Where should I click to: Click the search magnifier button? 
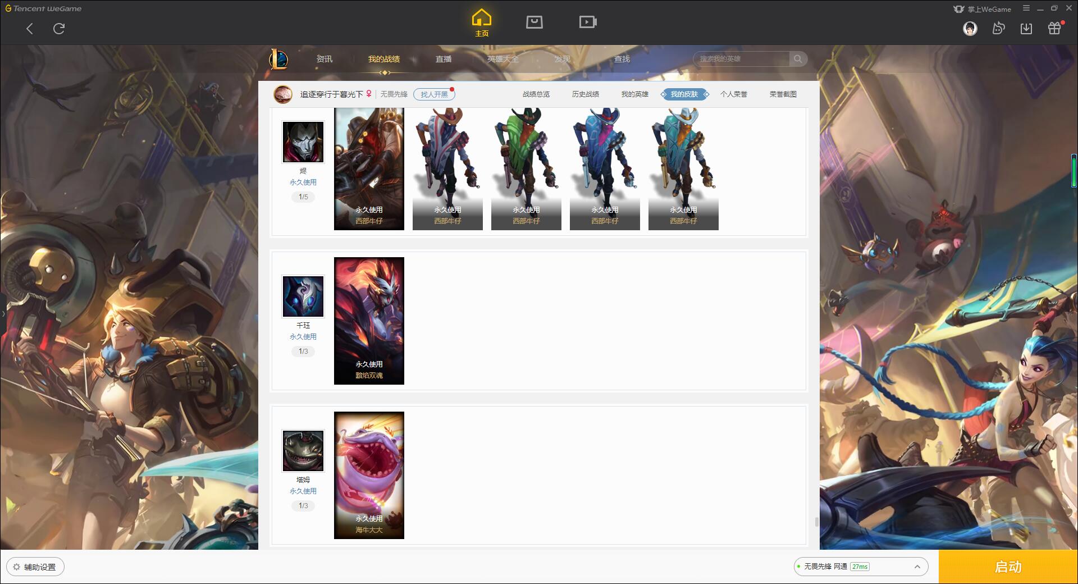coord(798,59)
